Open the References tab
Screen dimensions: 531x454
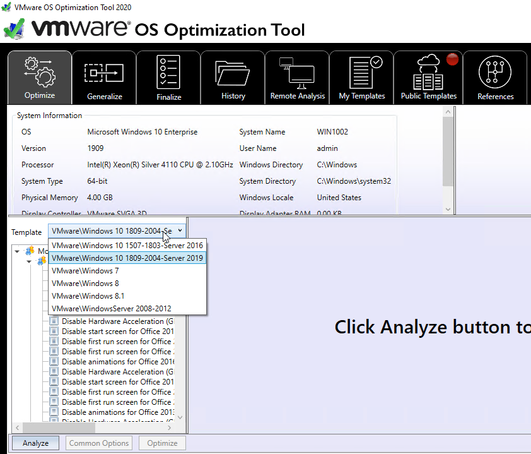496,78
